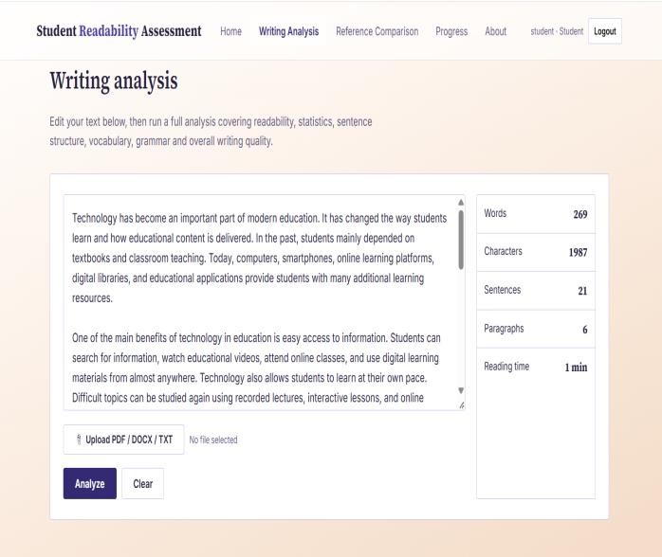662x557 pixels.
Task: Click the text area scroll down arrow
Action: [x=461, y=390]
